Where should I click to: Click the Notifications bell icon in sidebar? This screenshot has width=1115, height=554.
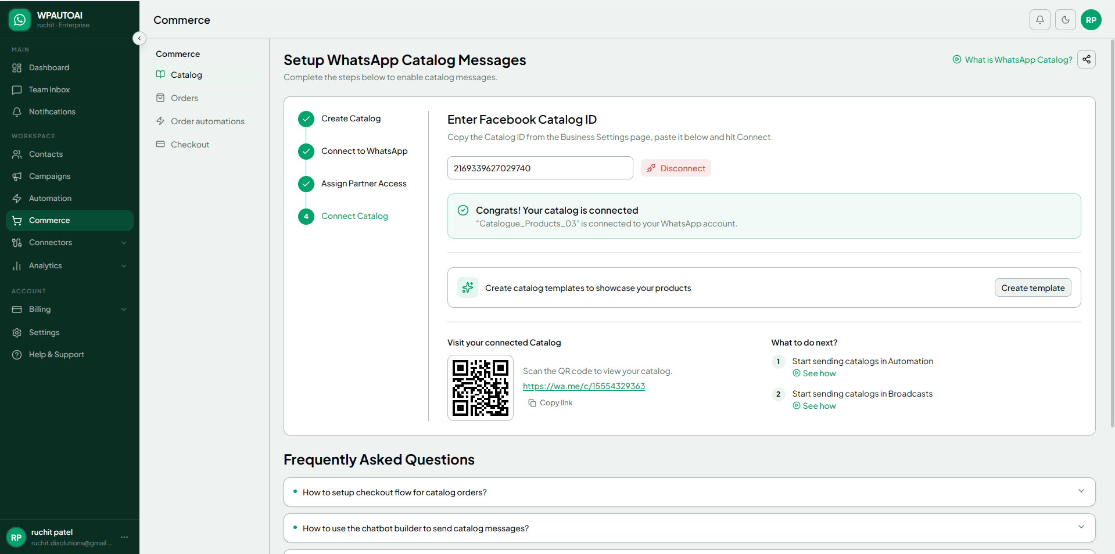[x=17, y=112]
